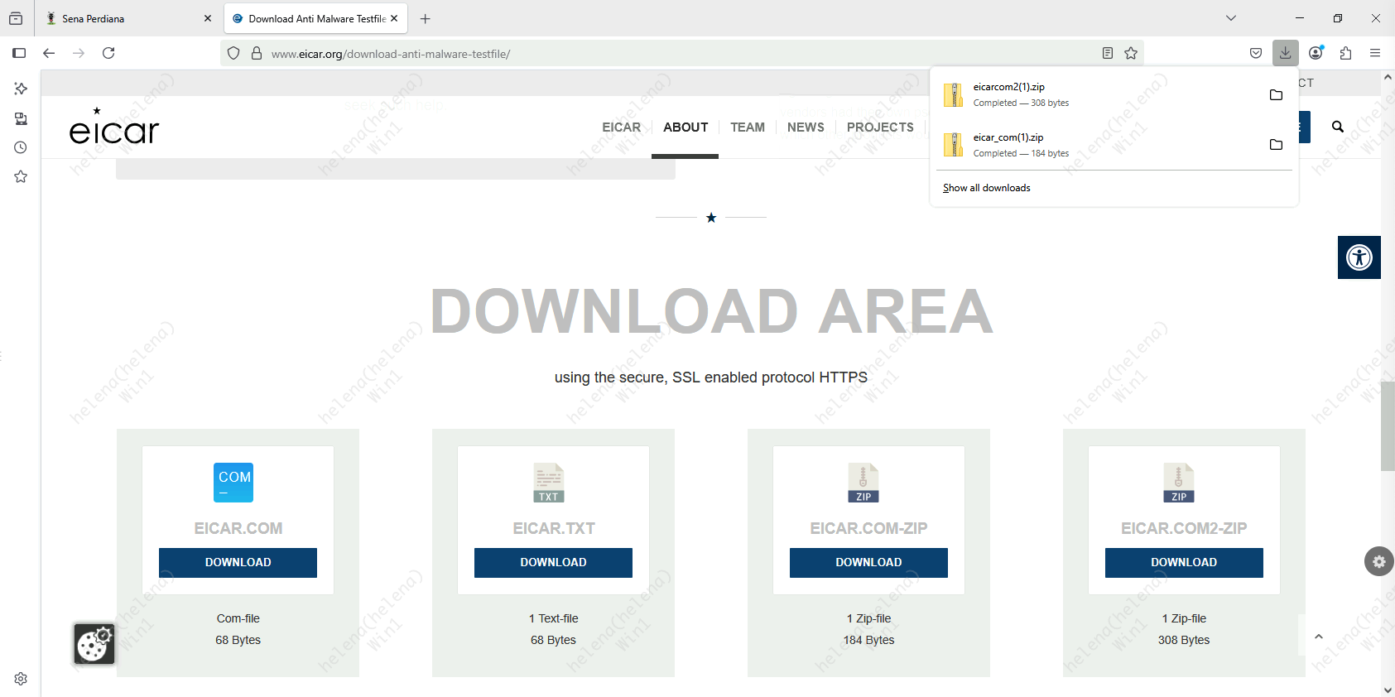
Task: Open the history panel in the sidebar
Action: pos(21,147)
